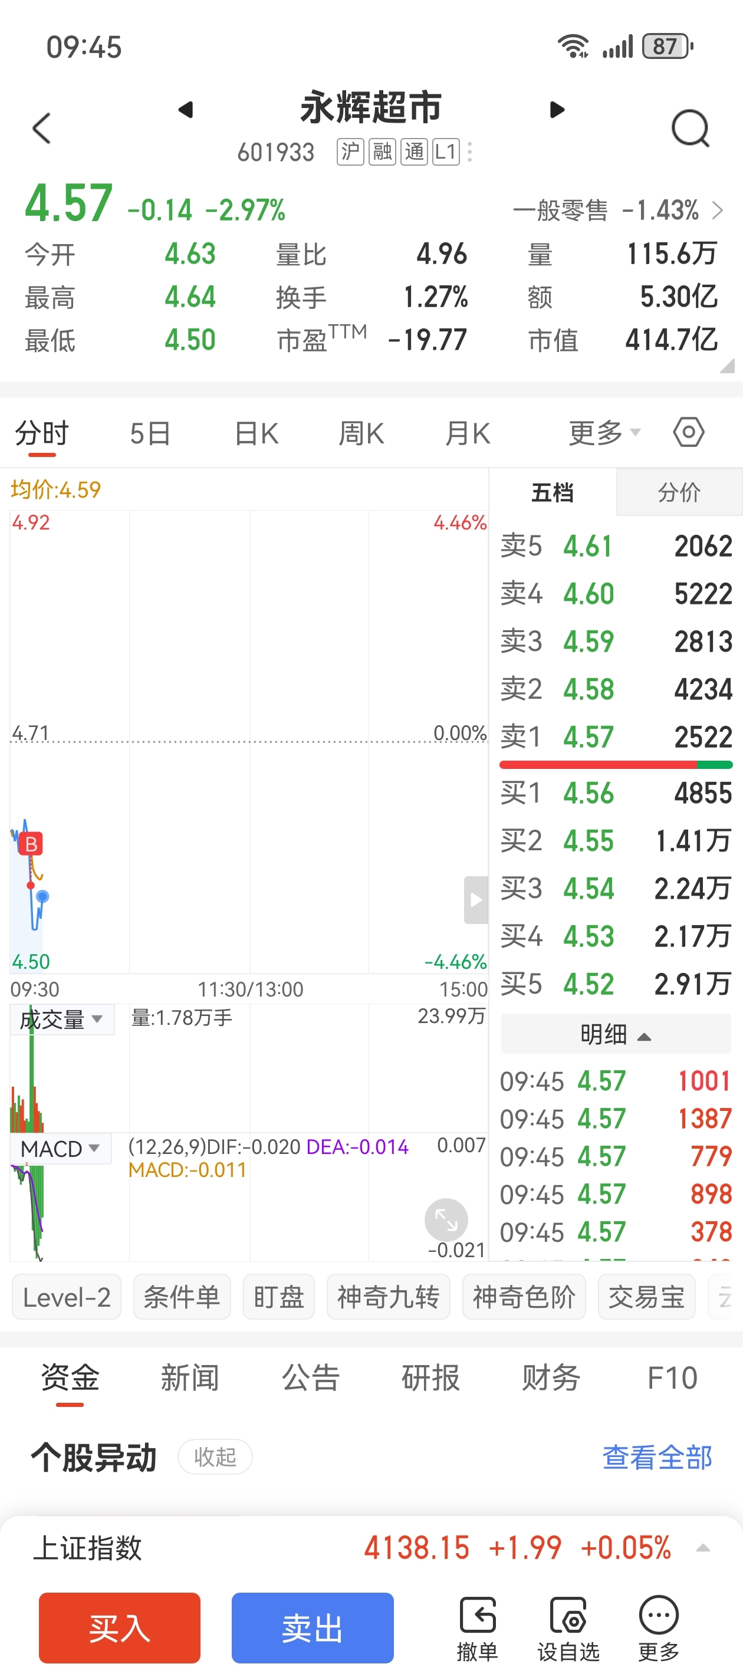The height and width of the screenshot is (1677, 743).
Task: Tap the 通 connect tag icon
Action: tap(414, 152)
